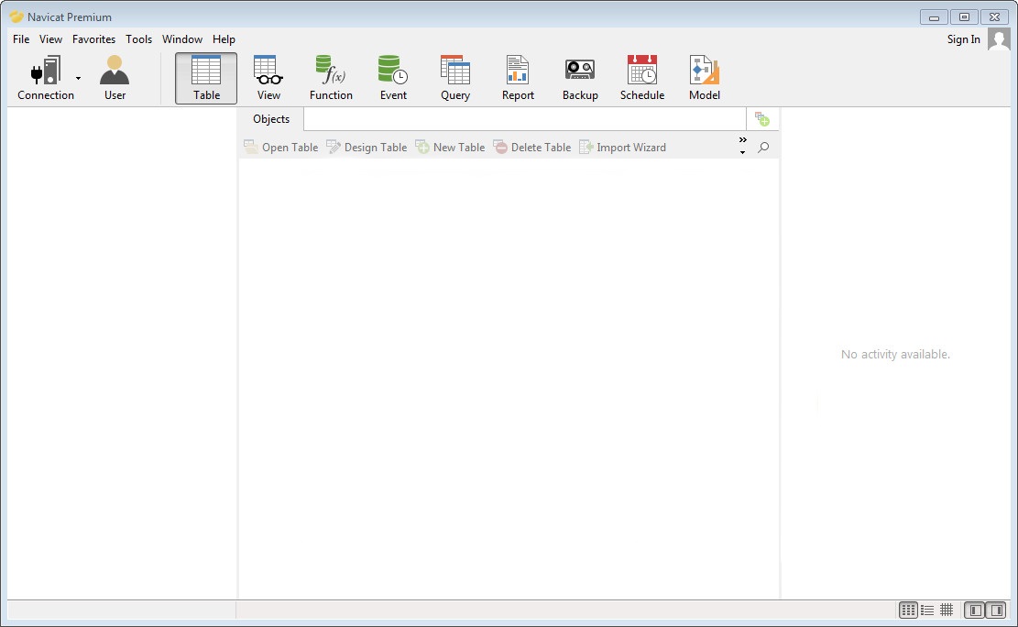Image resolution: width=1018 pixels, height=627 pixels.
Task: Open the Favorites menu
Action: point(93,39)
